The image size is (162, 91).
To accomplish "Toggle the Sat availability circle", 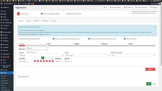I will 53,61.
